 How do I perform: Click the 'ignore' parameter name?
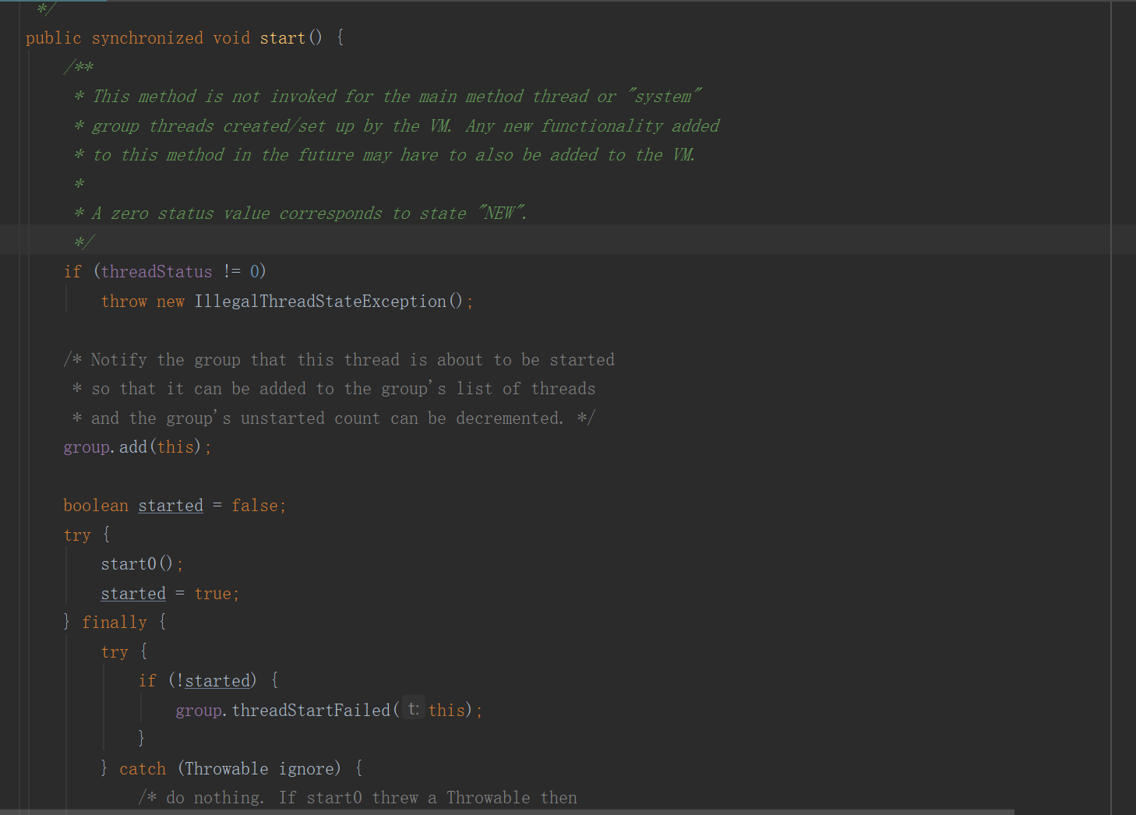pyautogui.click(x=306, y=769)
